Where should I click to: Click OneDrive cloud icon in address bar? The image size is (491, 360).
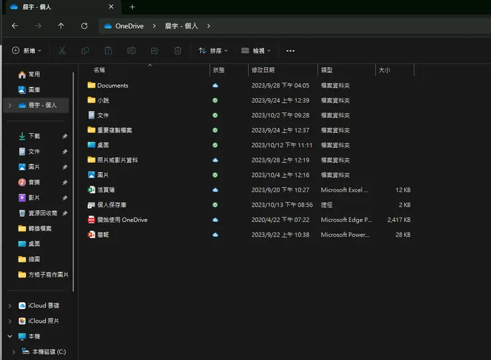coord(108,27)
